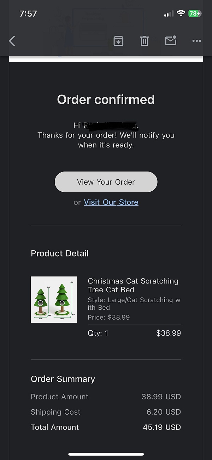Tap the cellular signal bars icon

pos(169,14)
